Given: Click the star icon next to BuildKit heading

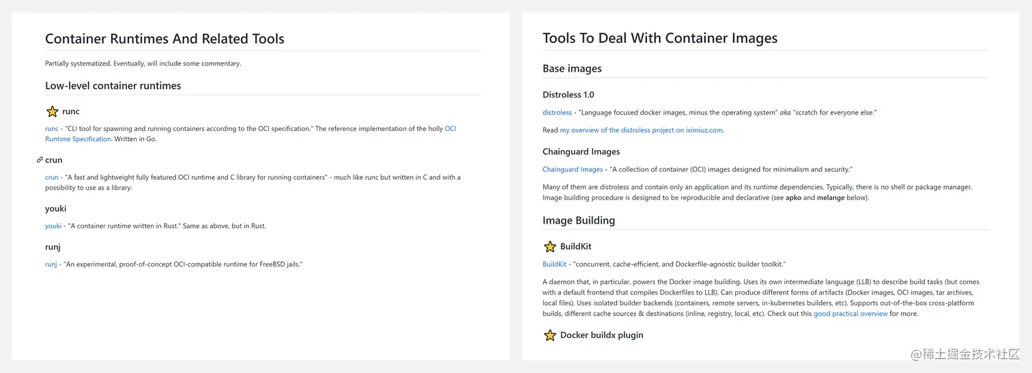Looking at the screenshot, I should pos(549,247).
